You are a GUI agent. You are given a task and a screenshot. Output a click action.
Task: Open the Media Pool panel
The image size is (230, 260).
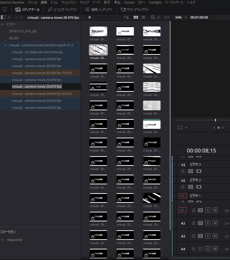coord(27,10)
